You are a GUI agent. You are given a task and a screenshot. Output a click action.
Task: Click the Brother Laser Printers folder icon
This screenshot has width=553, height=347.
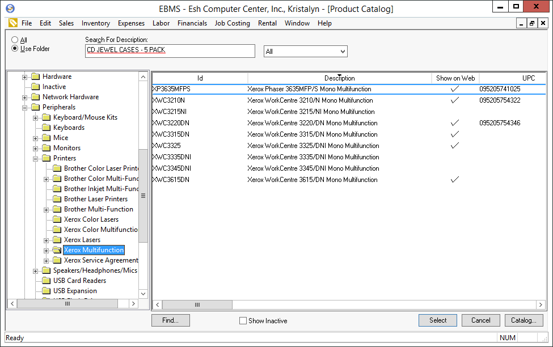coord(57,199)
